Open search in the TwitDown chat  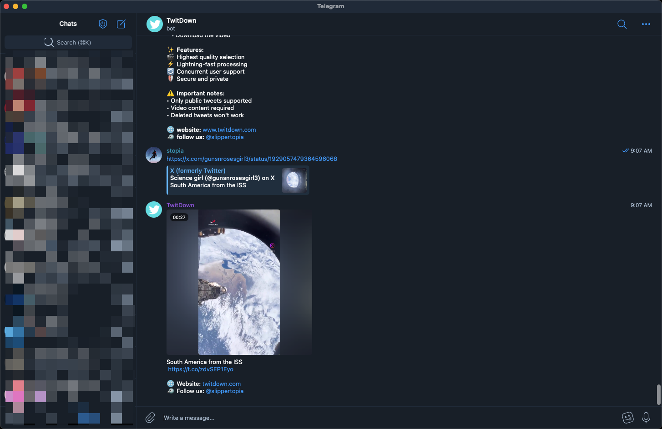tap(622, 24)
